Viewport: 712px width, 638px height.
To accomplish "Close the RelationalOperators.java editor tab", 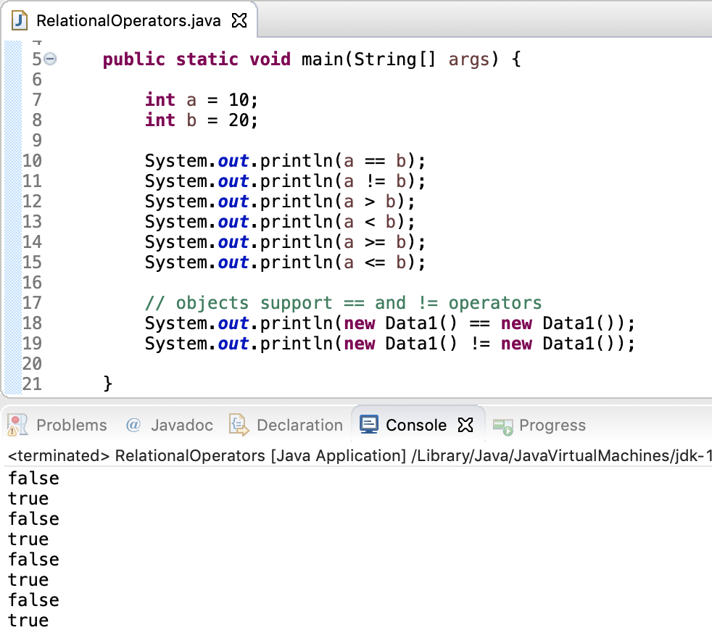I will 239,20.
